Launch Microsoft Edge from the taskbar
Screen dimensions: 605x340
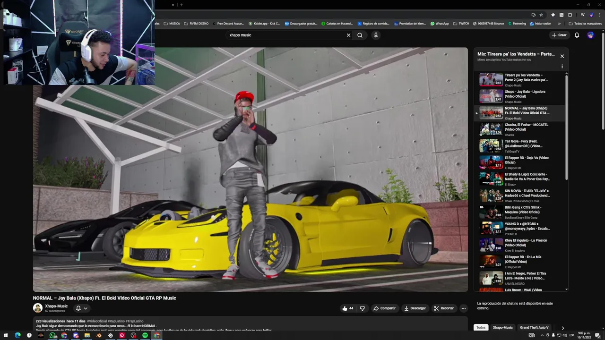pos(17,335)
